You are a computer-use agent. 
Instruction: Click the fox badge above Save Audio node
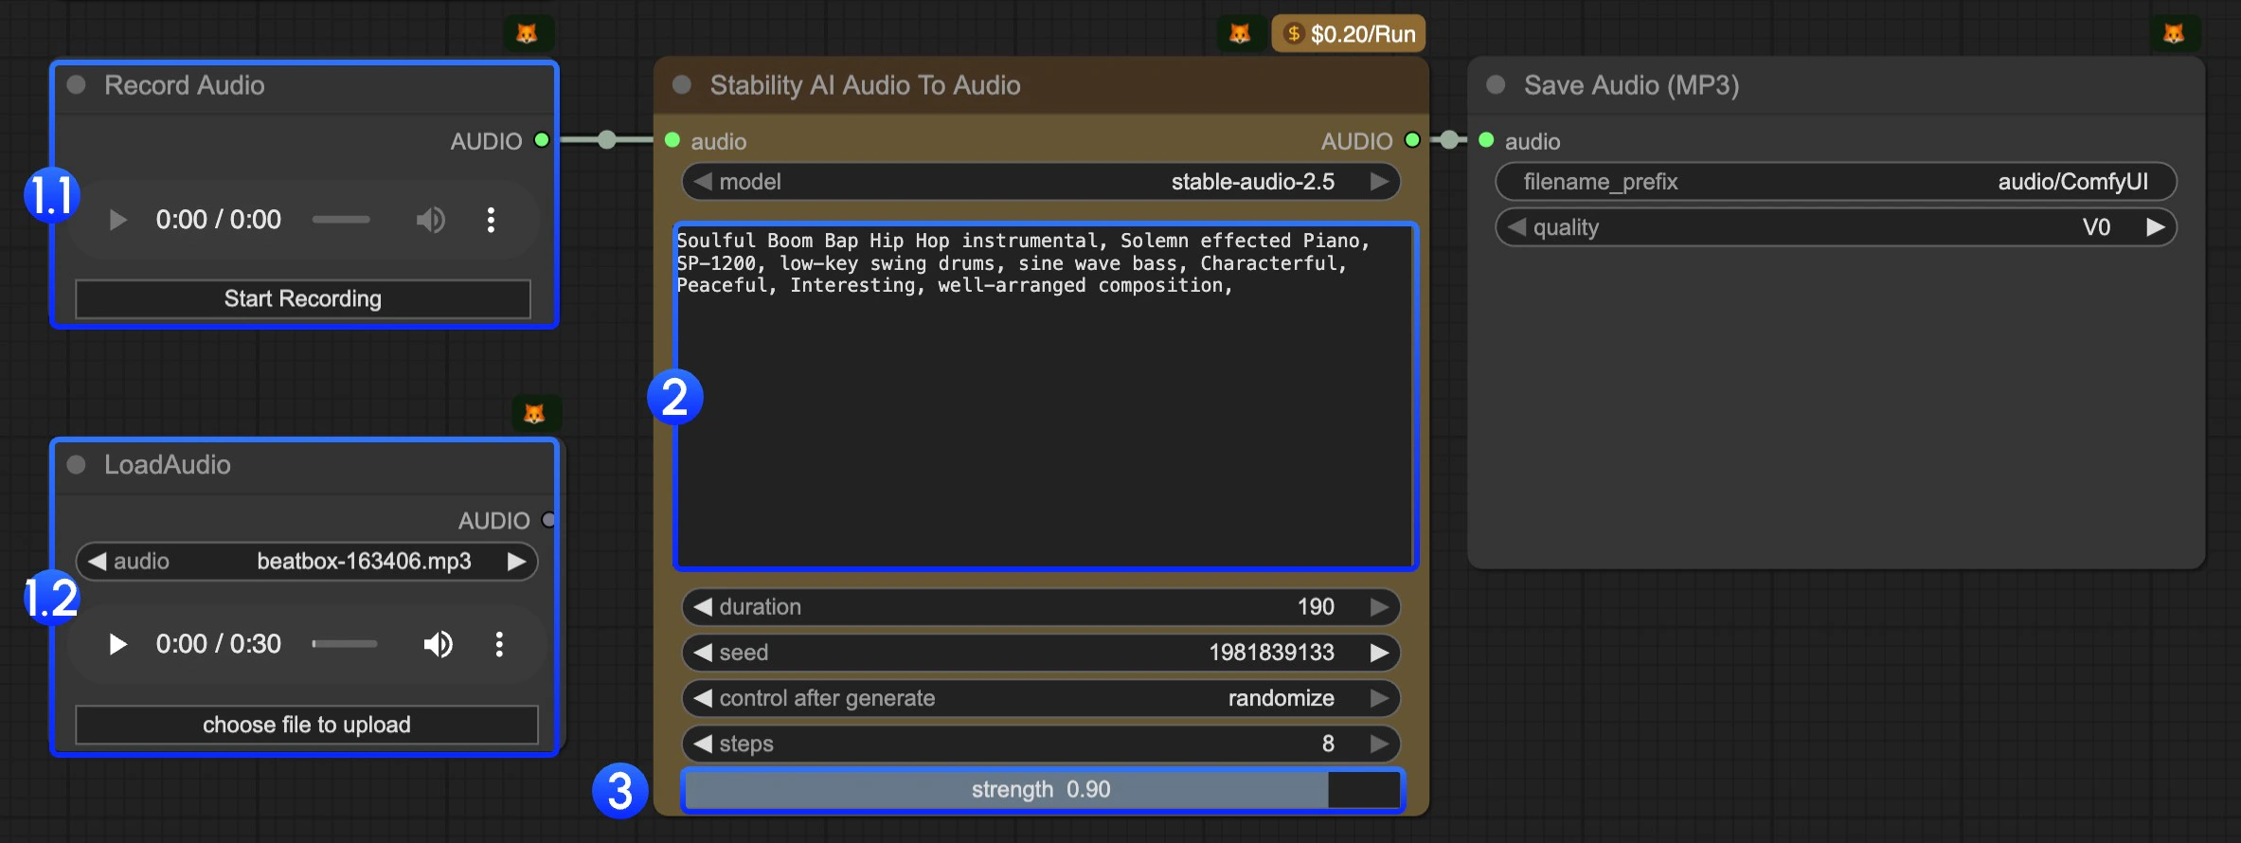2174,33
